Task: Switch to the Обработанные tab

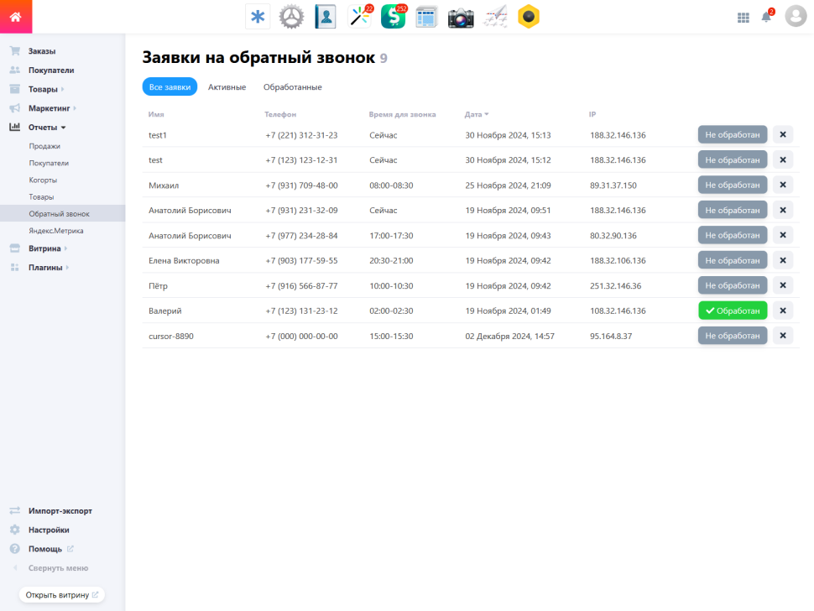Action: coord(292,86)
